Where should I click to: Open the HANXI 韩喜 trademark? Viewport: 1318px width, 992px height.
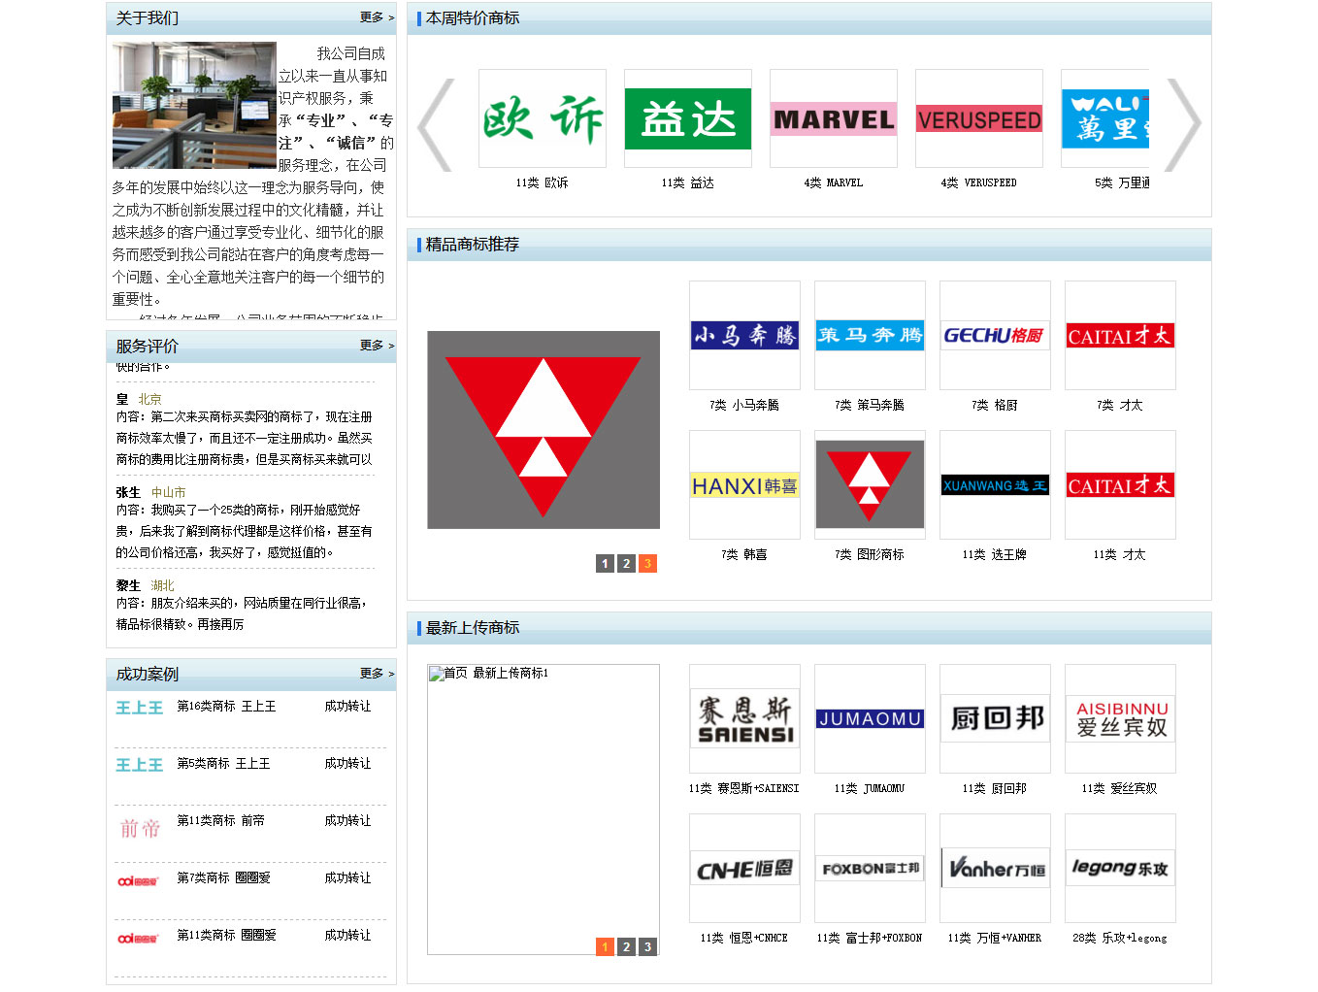(743, 484)
